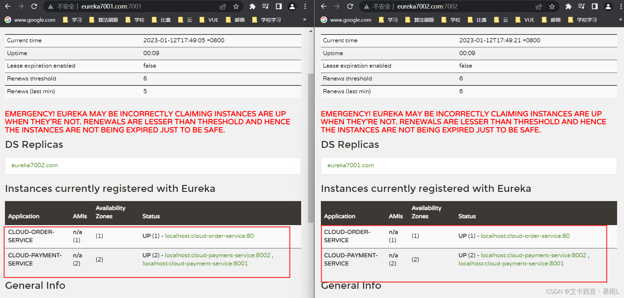The height and width of the screenshot is (298, 624).
Task: Bookmark the eureka7002 page with star icon
Action: pos(552,7)
